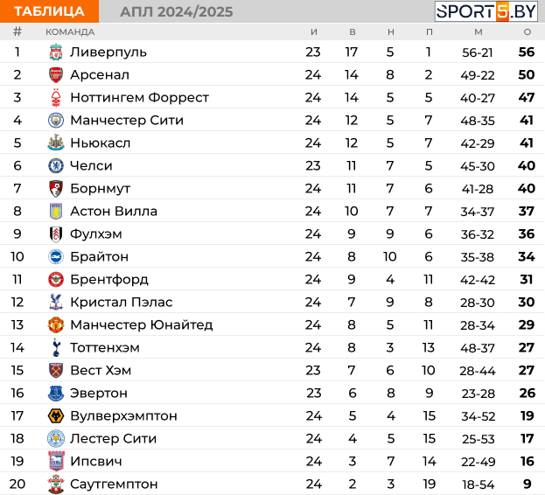545x495 pixels.
Task: Select the АПЛ 2024/2025 header tab
Action: (x=177, y=12)
